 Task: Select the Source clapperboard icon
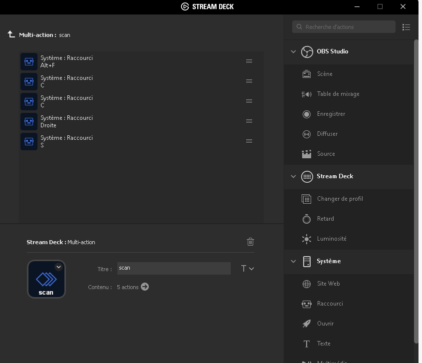[307, 154]
